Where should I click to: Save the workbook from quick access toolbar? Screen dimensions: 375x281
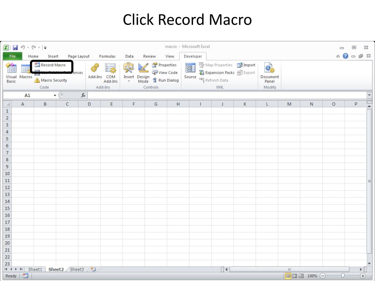(15, 47)
